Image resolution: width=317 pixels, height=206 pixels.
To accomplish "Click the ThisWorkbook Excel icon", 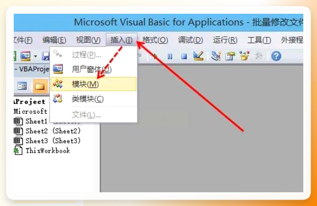I will click(18, 151).
